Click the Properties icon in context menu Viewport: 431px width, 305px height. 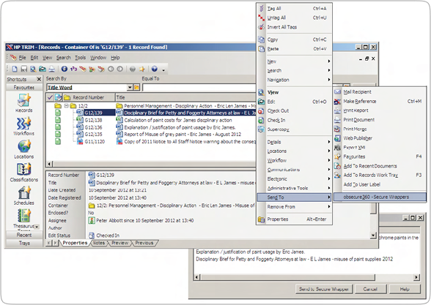[261, 219]
